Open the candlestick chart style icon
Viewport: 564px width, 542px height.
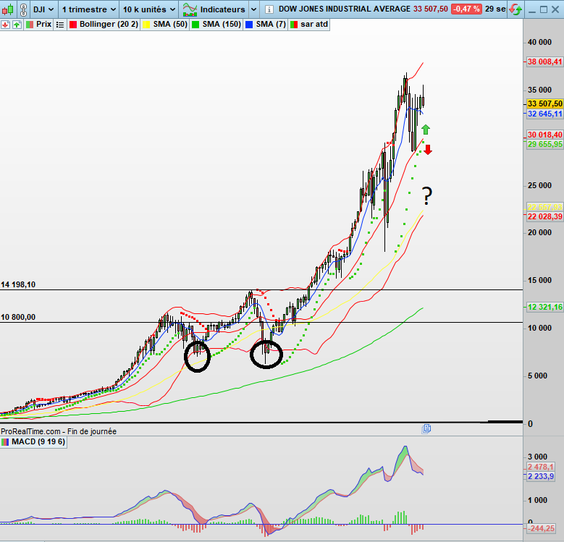point(8,9)
